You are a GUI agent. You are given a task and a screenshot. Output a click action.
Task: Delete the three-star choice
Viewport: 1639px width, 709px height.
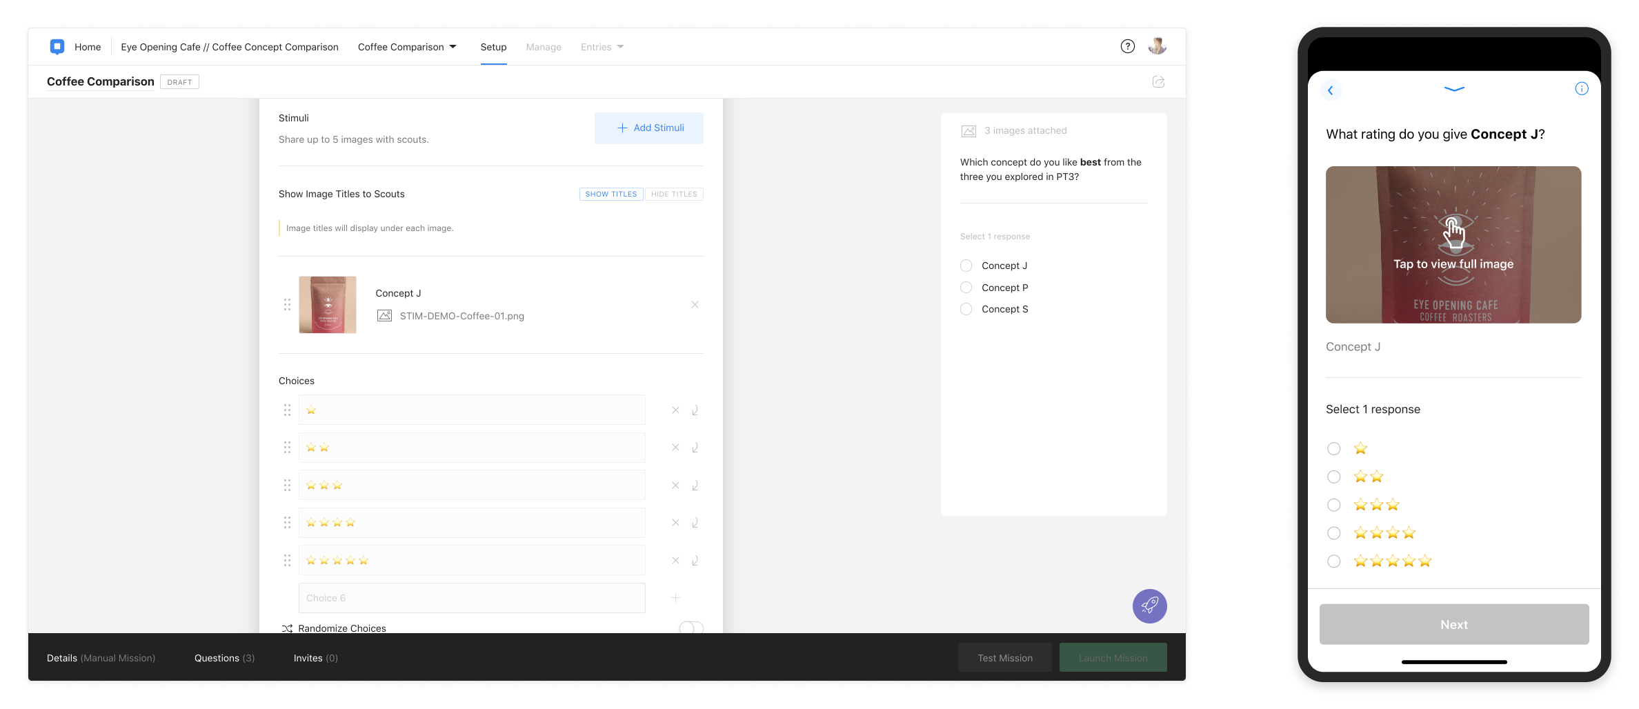[675, 486]
